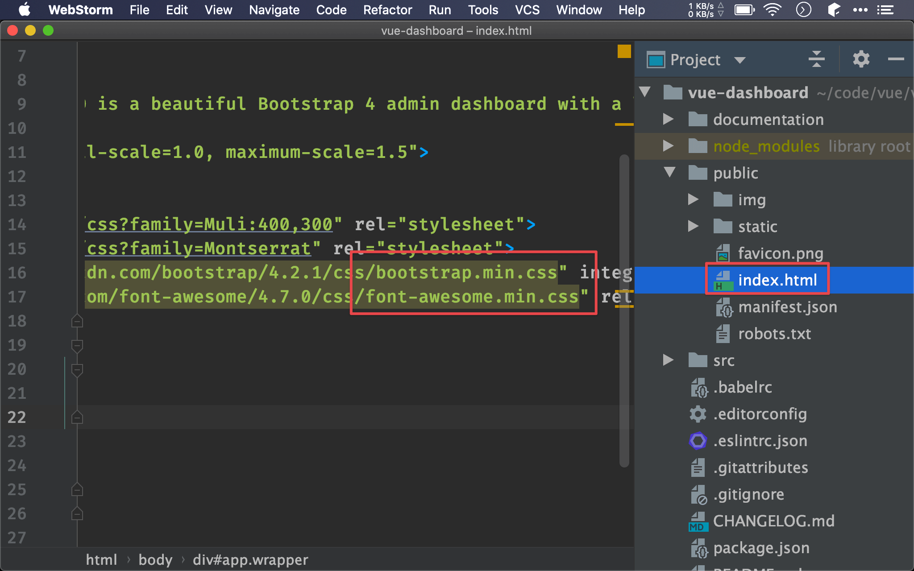Viewport: 914px width, 571px height.
Task: Click the three-dots menu bar icon
Action: coord(860,10)
